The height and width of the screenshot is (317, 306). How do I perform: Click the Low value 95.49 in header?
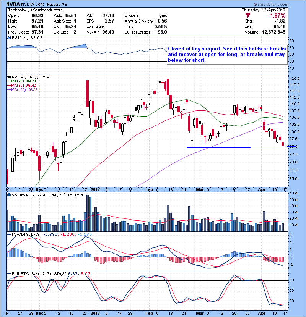pos(37,26)
